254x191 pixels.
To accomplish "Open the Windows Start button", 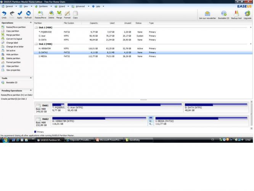I will pos(5,140).
